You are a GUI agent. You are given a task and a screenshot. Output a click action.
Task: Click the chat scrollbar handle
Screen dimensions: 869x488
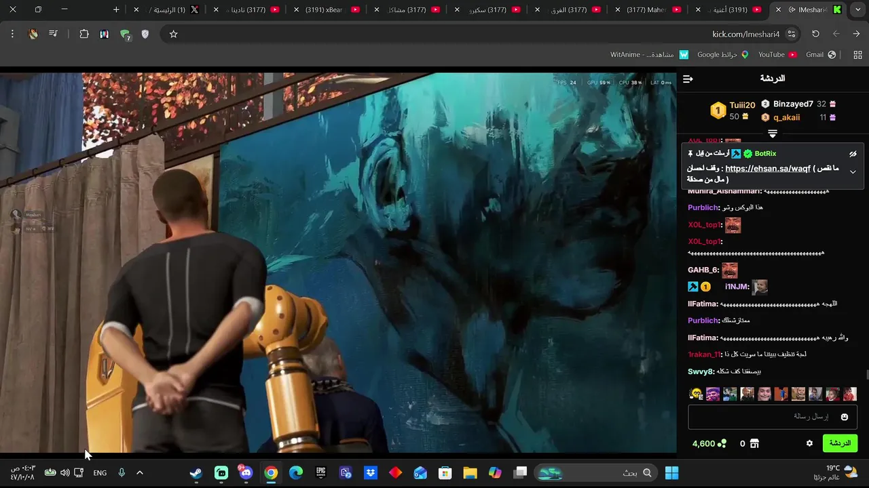[866, 375]
